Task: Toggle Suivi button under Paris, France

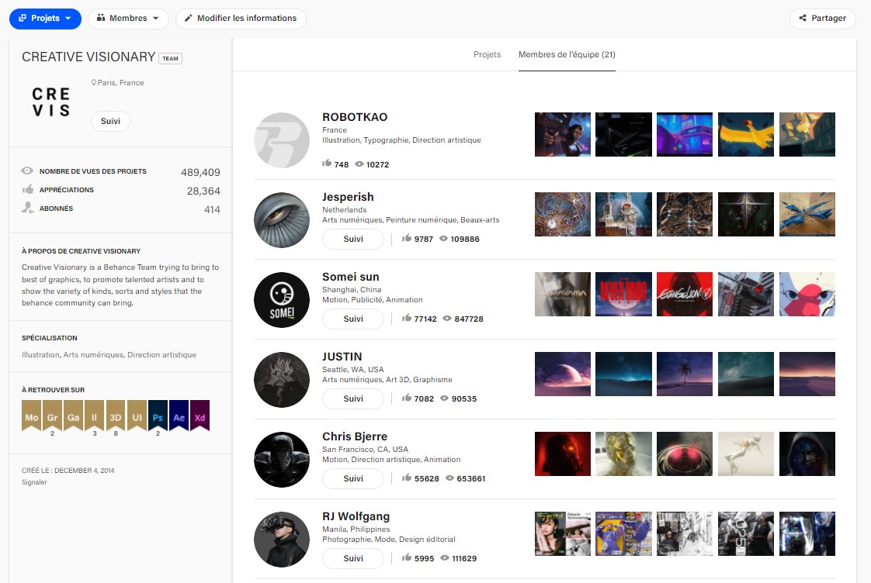Action: click(110, 121)
